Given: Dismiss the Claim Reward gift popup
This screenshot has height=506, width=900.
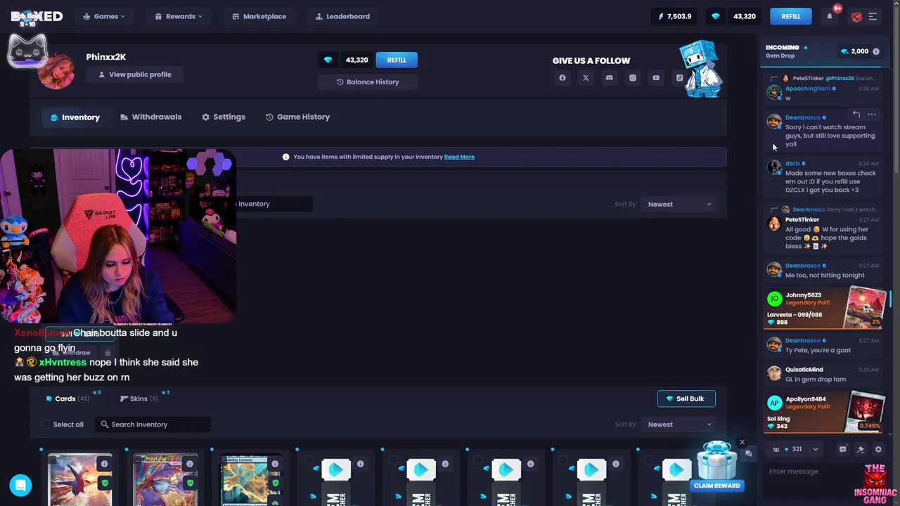Looking at the screenshot, I should (742, 443).
